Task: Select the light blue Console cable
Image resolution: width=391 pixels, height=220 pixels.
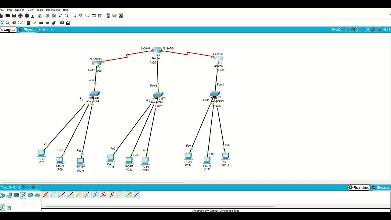Action: [53, 195]
